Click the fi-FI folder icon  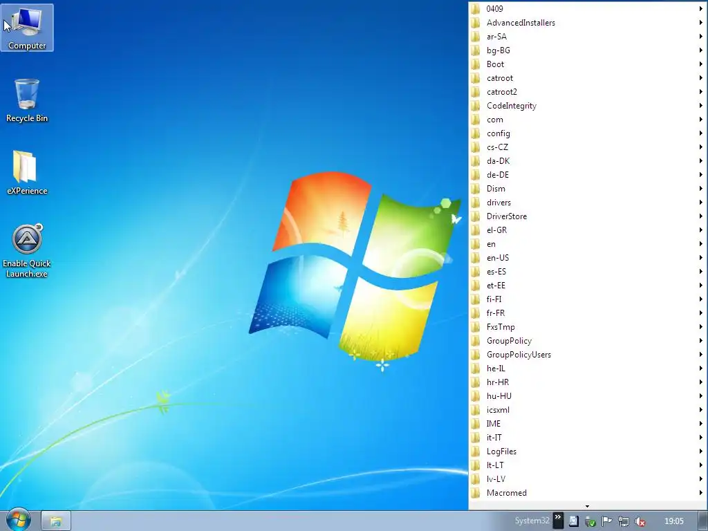tap(475, 299)
